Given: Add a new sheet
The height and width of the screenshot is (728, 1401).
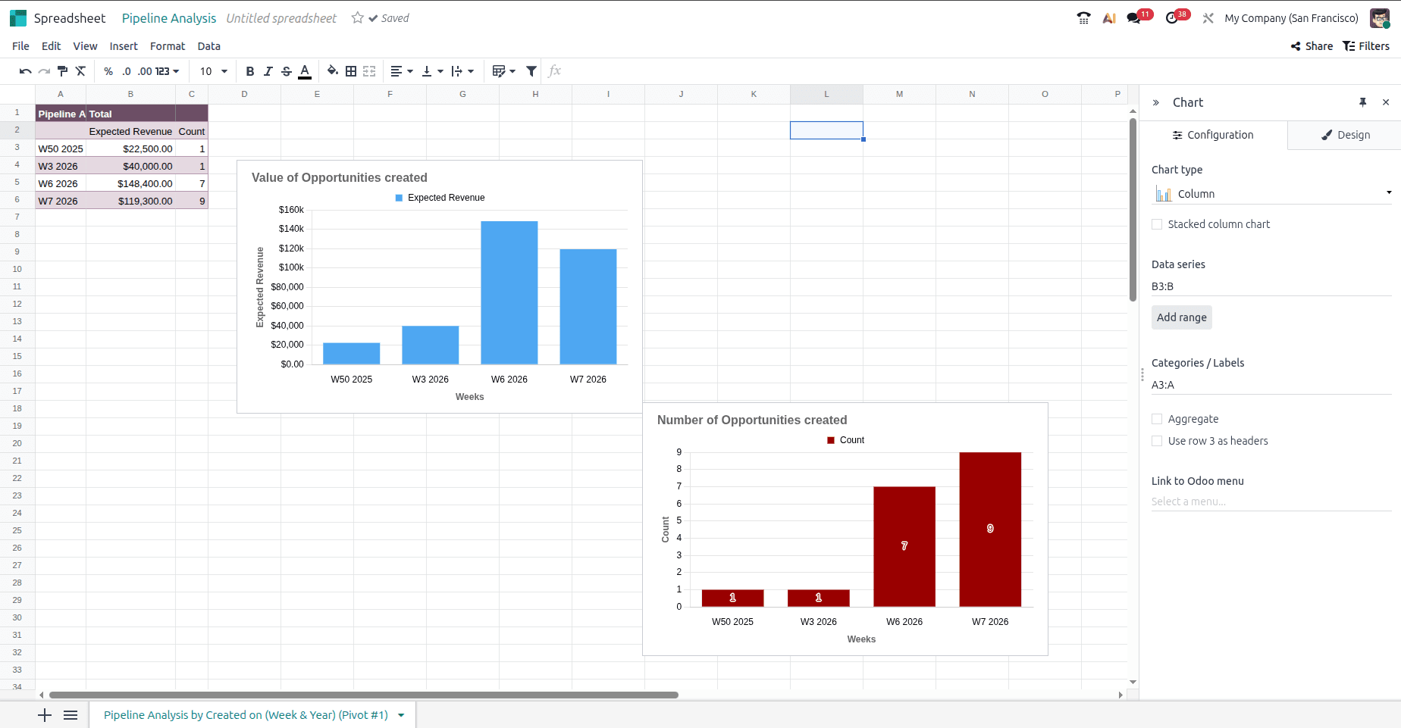Looking at the screenshot, I should [45, 715].
